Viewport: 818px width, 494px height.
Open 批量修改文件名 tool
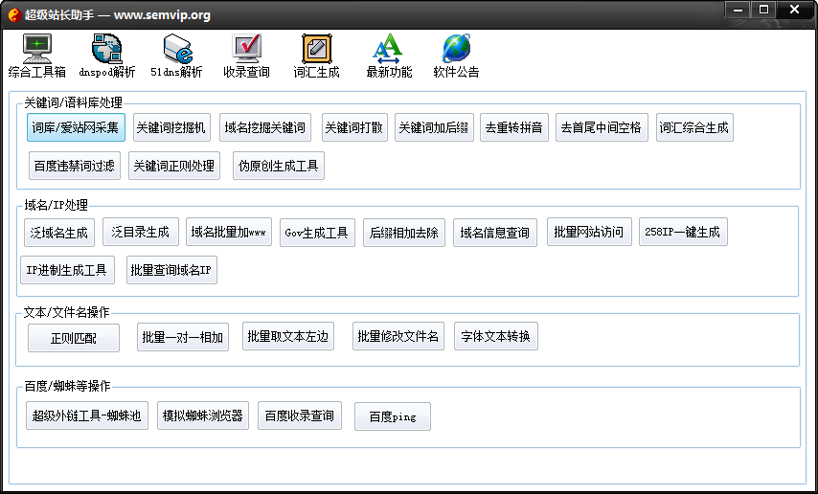[398, 336]
